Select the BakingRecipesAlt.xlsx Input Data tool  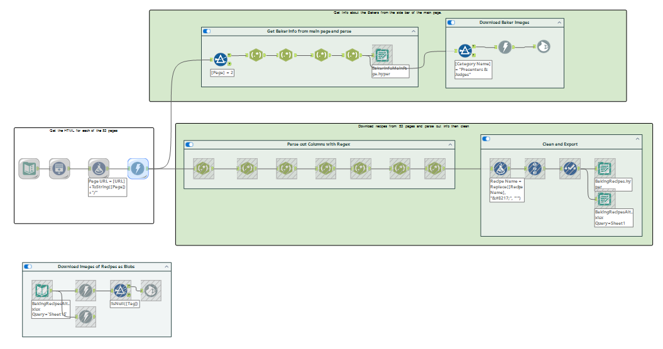[x=42, y=290]
